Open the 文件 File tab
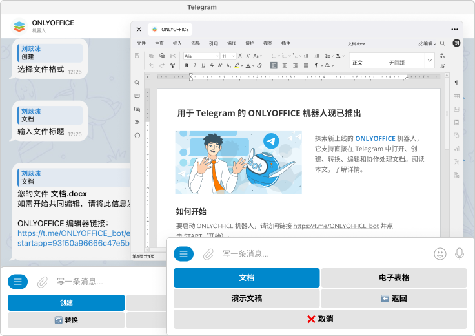Viewport: 475px width, 336px height. pos(141,43)
